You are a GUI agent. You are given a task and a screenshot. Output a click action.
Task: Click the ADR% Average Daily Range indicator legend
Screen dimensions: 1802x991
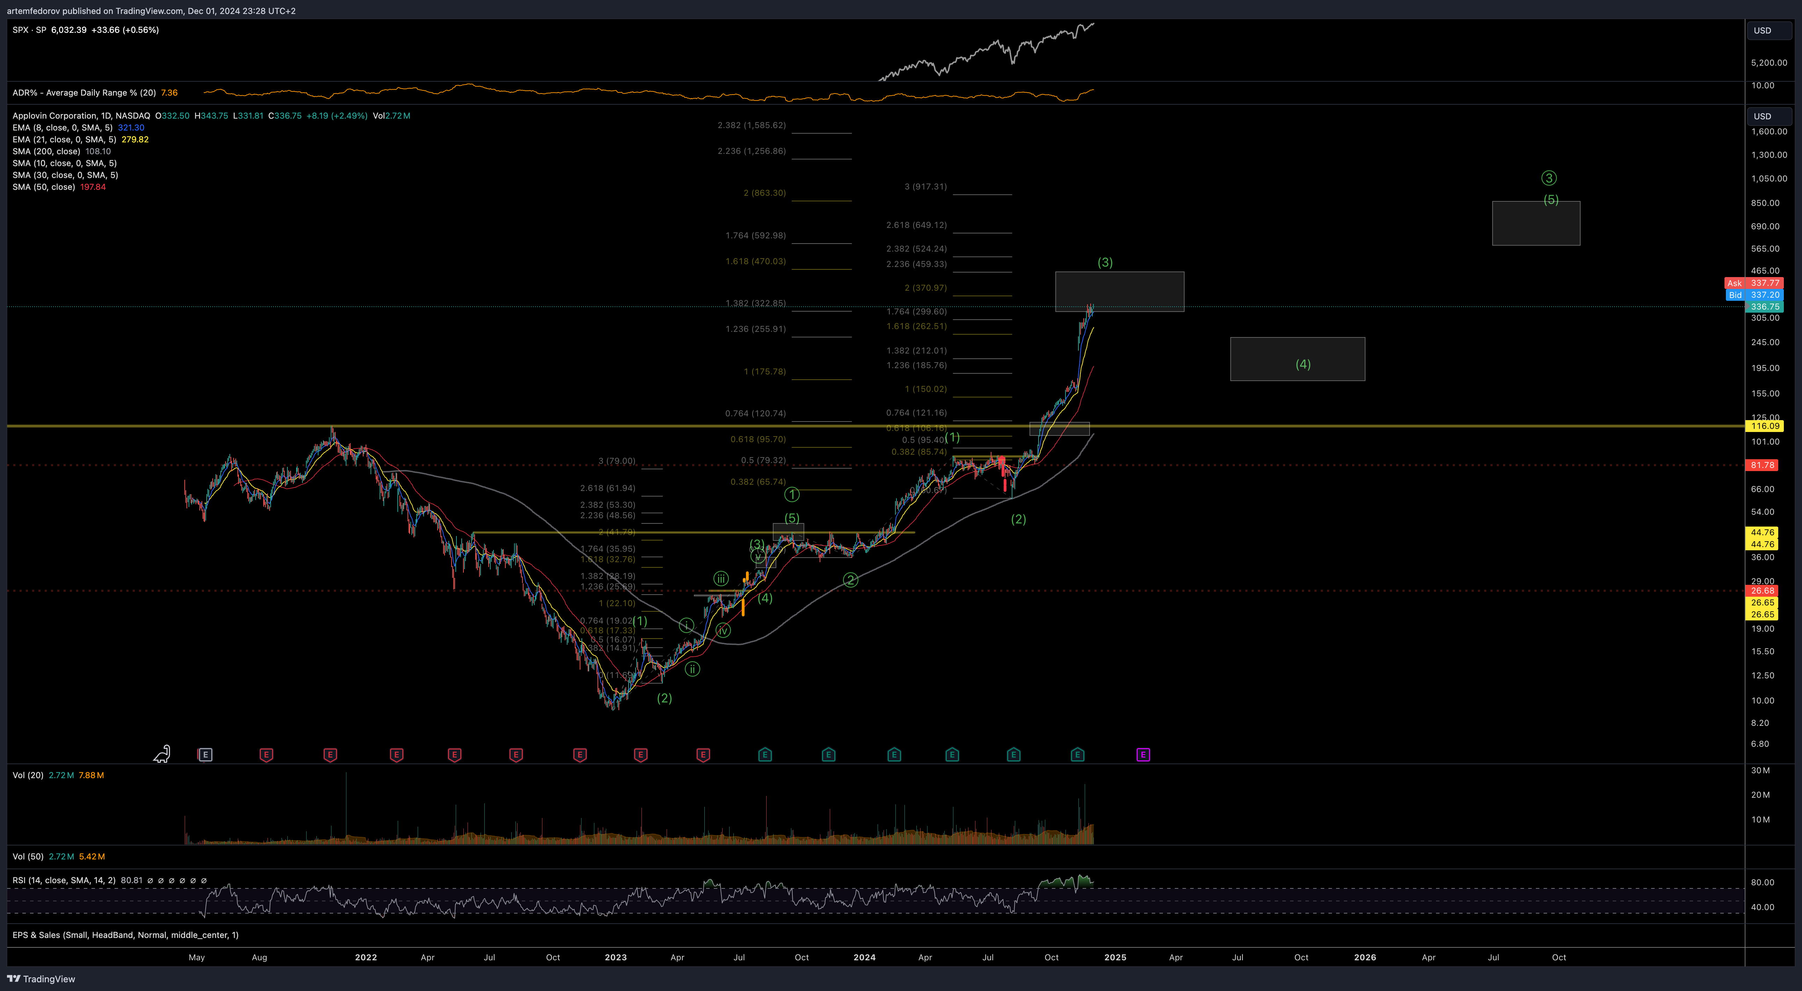click(x=84, y=92)
